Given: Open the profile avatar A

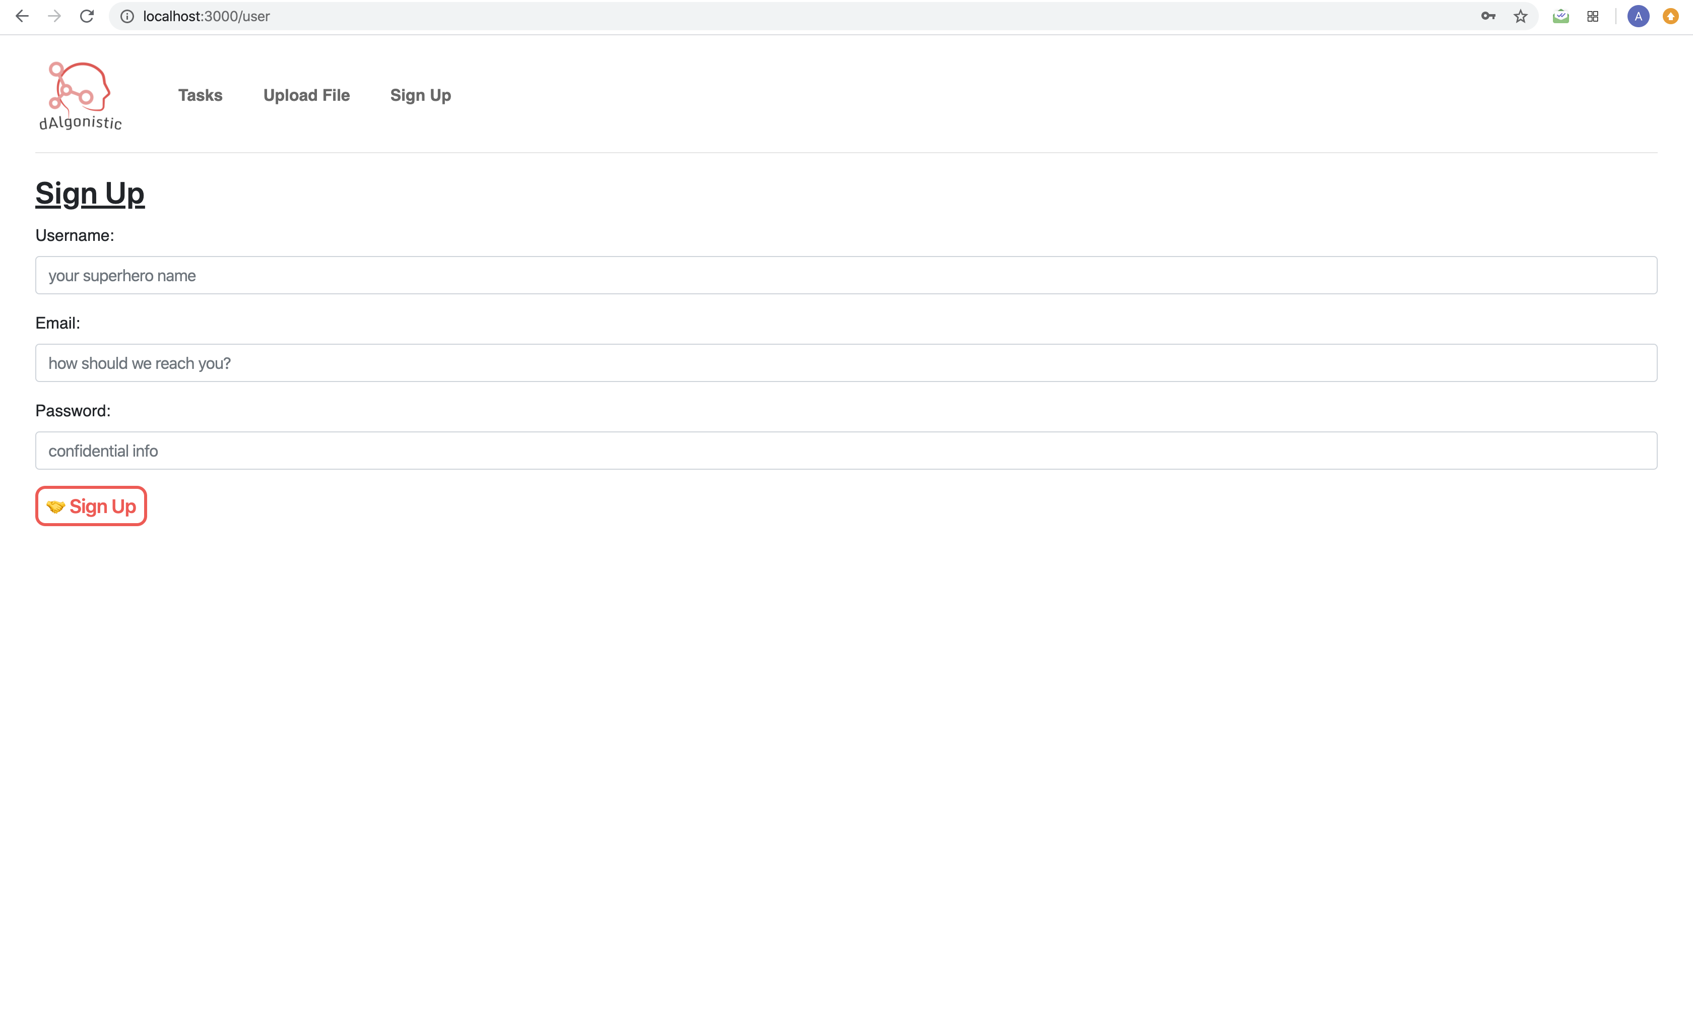Looking at the screenshot, I should click(x=1638, y=17).
